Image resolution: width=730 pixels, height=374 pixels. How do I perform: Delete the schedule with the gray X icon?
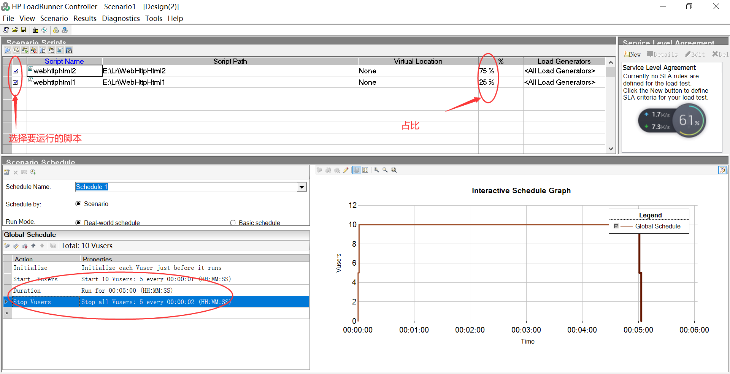(16, 172)
